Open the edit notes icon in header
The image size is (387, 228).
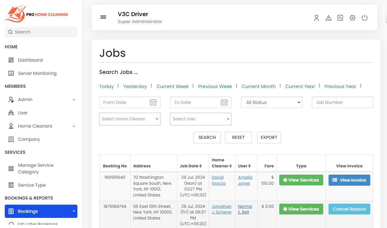340,18
